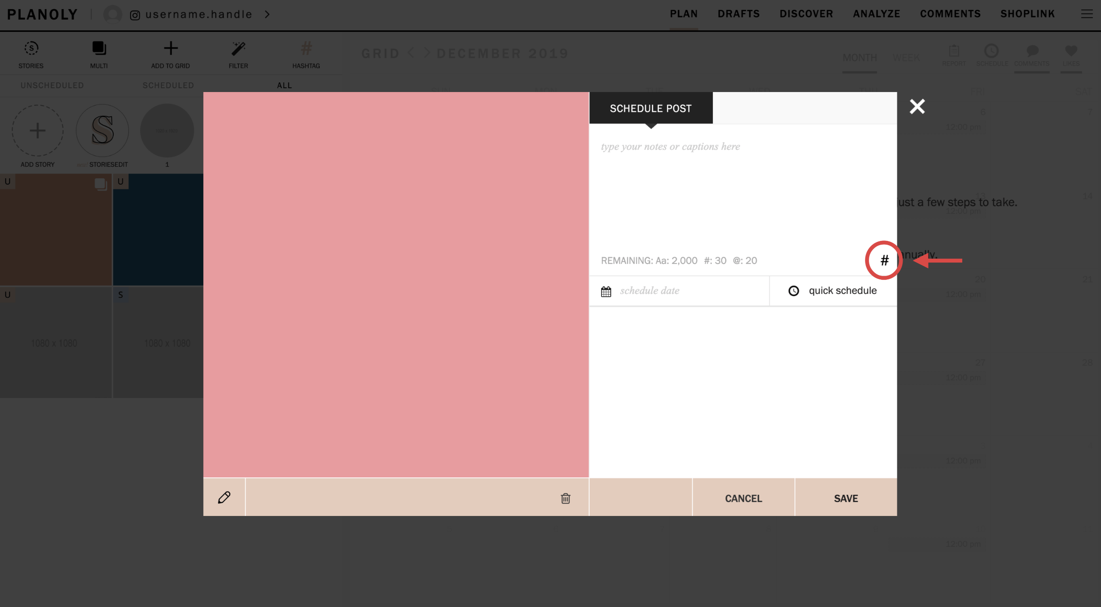Go to next month with right chevron
The height and width of the screenshot is (607, 1101).
427,53
